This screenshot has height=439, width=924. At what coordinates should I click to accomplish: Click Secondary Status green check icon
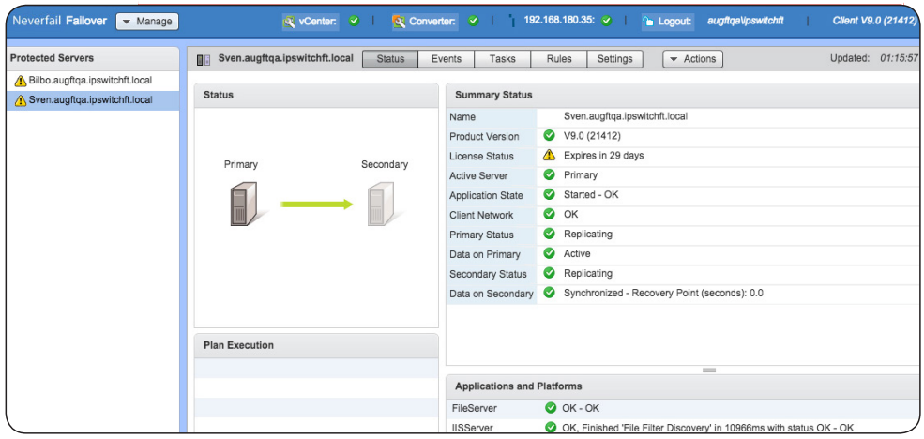pyautogui.click(x=549, y=273)
